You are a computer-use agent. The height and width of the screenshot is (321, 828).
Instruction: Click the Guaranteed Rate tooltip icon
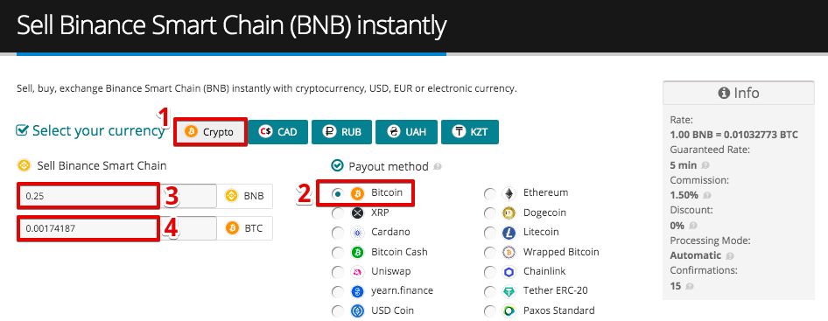706,165
